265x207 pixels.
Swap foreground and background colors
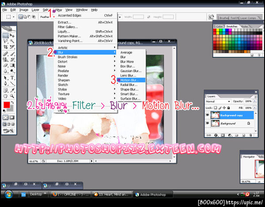[x=12, y=102]
